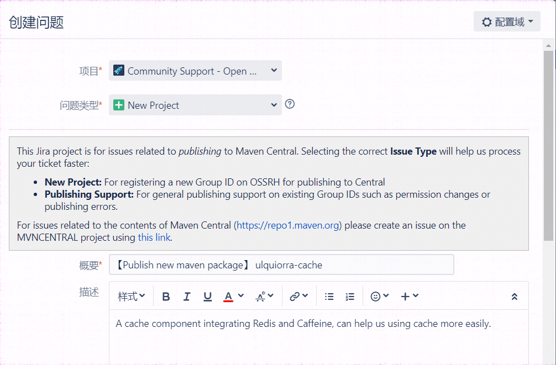Open the 配置域 configuration dropdown
Image resolution: width=556 pixels, height=365 pixels.
click(507, 22)
